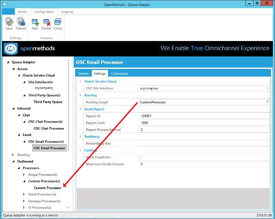Image resolution: width=275 pixels, height=219 pixels.
Task: Select the Third Party Queue(s) tree node
Action: (44, 95)
